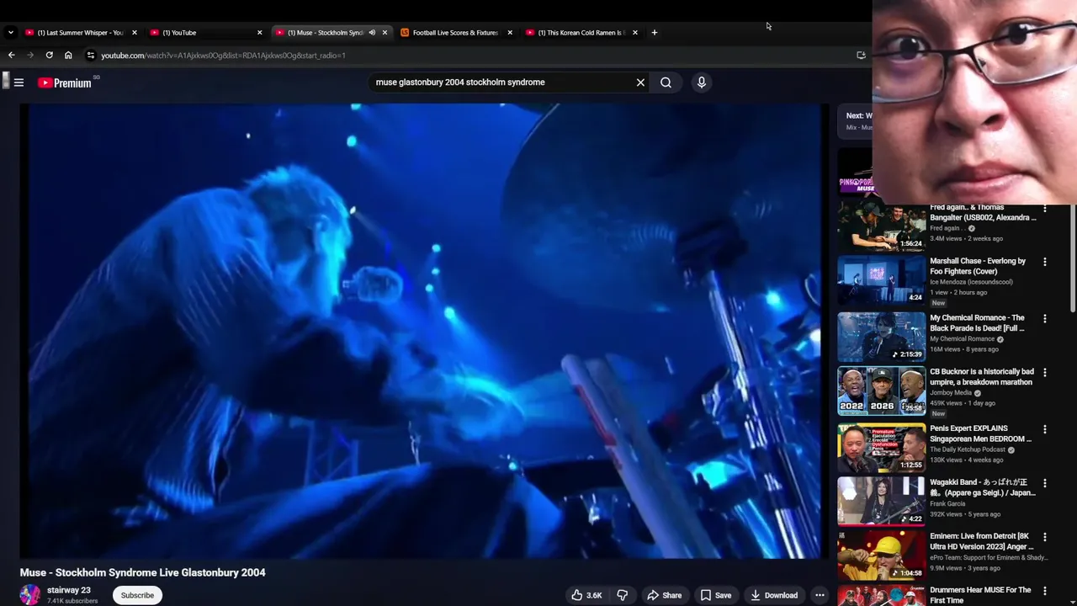Open options for My Chemical Romance video
Viewport: 1077px width, 606px height.
tap(1044, 319)
